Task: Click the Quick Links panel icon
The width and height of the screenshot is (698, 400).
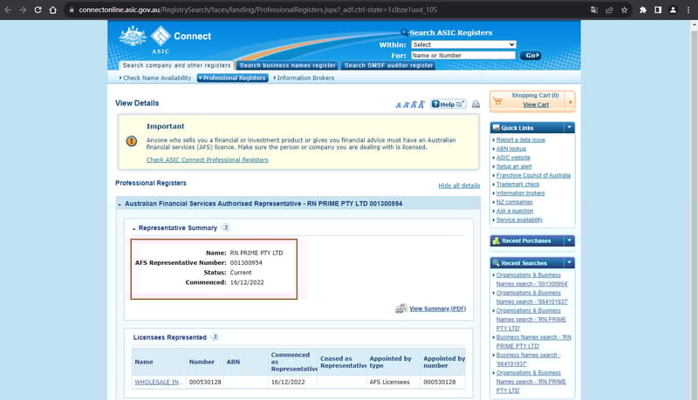Action: [x=496, y=128]
